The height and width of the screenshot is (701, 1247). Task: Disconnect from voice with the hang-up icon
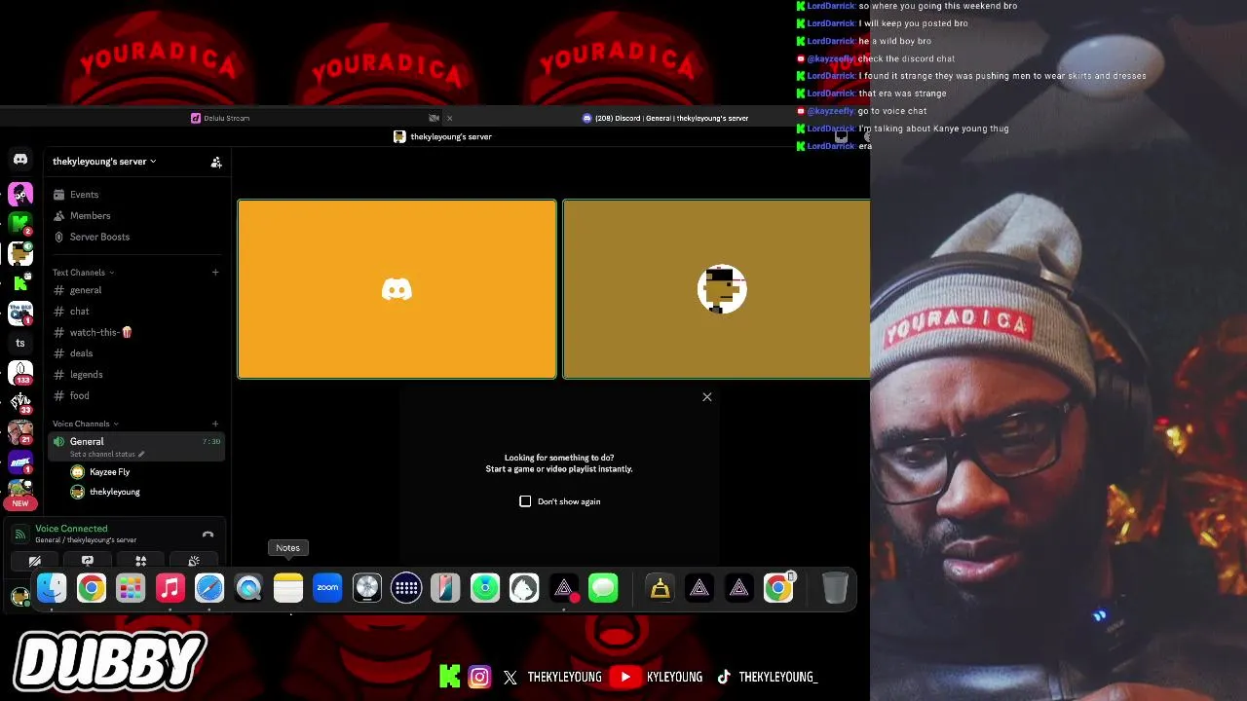point(208,535)
